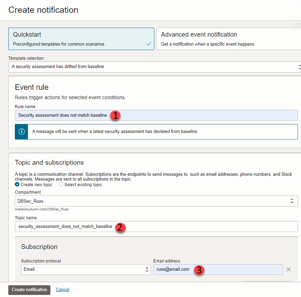Remove the email subscription using the X icon

pos(289,269)
